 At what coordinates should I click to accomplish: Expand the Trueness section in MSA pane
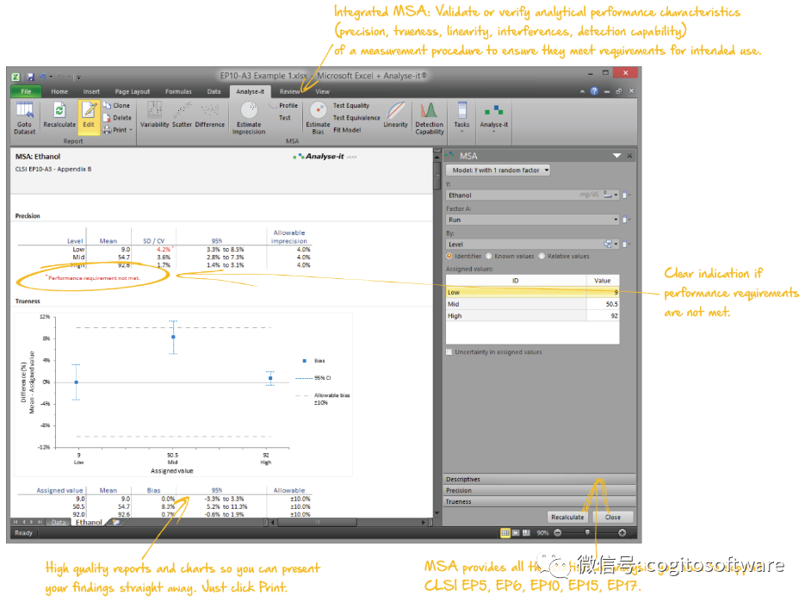tap(540, 501)
